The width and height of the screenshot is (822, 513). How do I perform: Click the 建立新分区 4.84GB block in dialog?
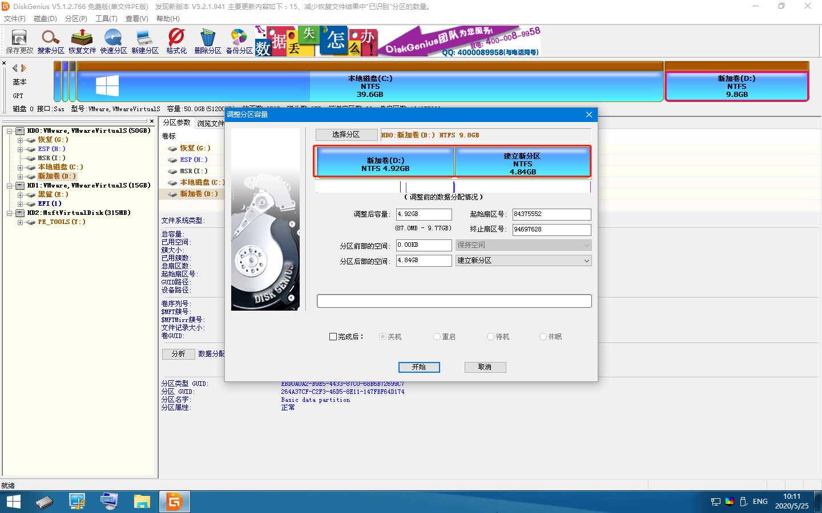click(522, 162)
